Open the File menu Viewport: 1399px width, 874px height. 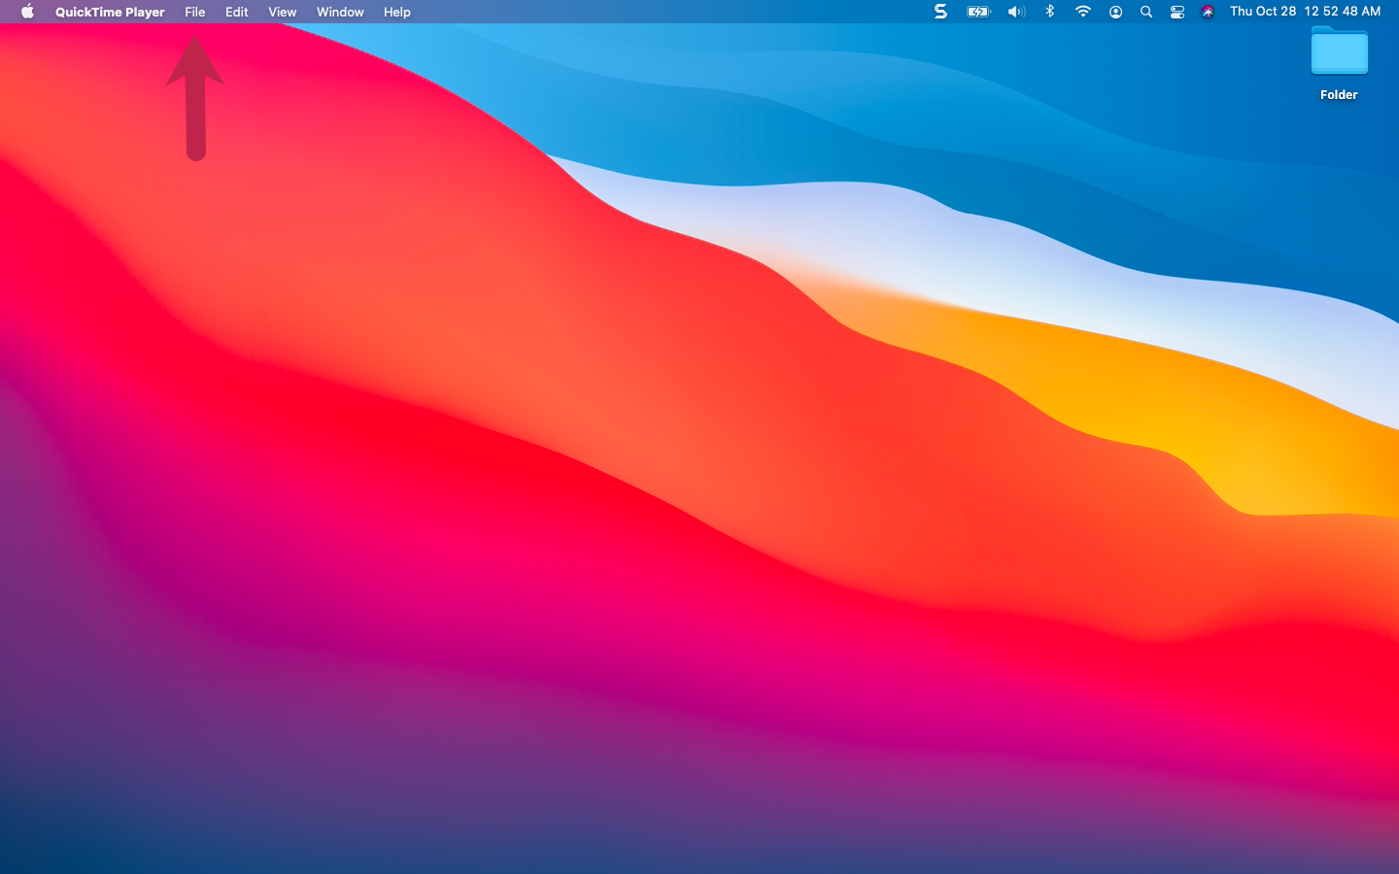point(194,12)
